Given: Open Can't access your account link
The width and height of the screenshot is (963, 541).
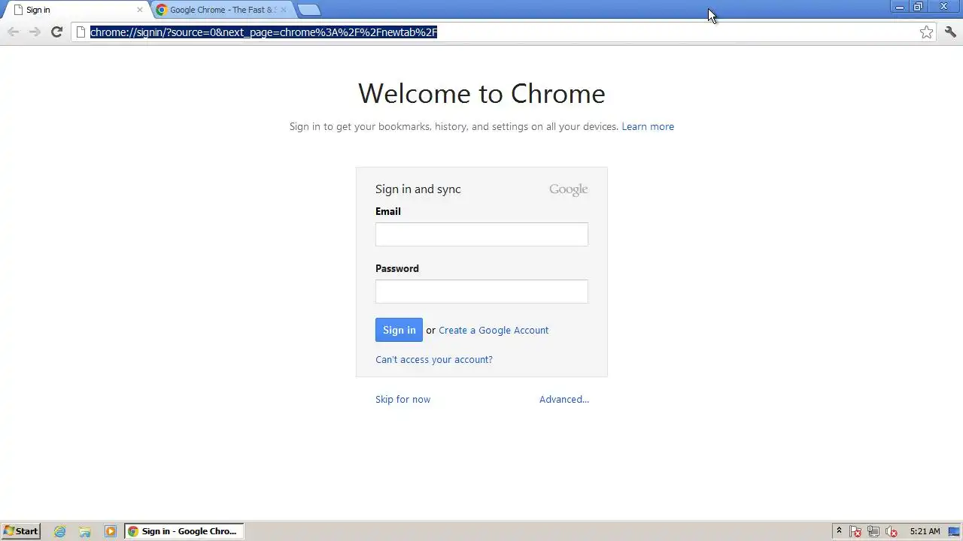Looking at the screenshot, I should [x=434, y=359].
